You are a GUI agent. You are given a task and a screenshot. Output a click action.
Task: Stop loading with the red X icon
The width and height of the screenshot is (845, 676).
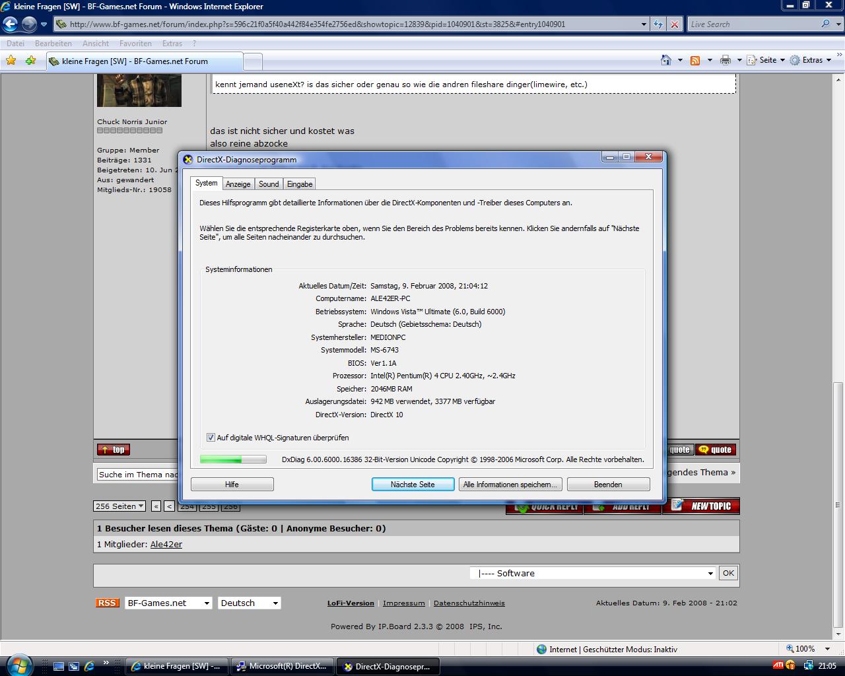tap(675, 24)
